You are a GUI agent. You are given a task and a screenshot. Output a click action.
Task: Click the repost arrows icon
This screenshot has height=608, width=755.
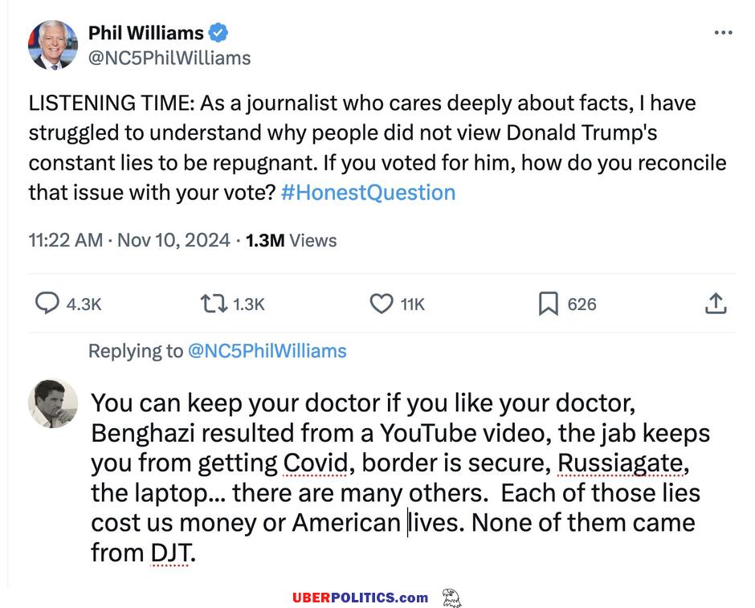pyautogui.click(x=213, y=304)
